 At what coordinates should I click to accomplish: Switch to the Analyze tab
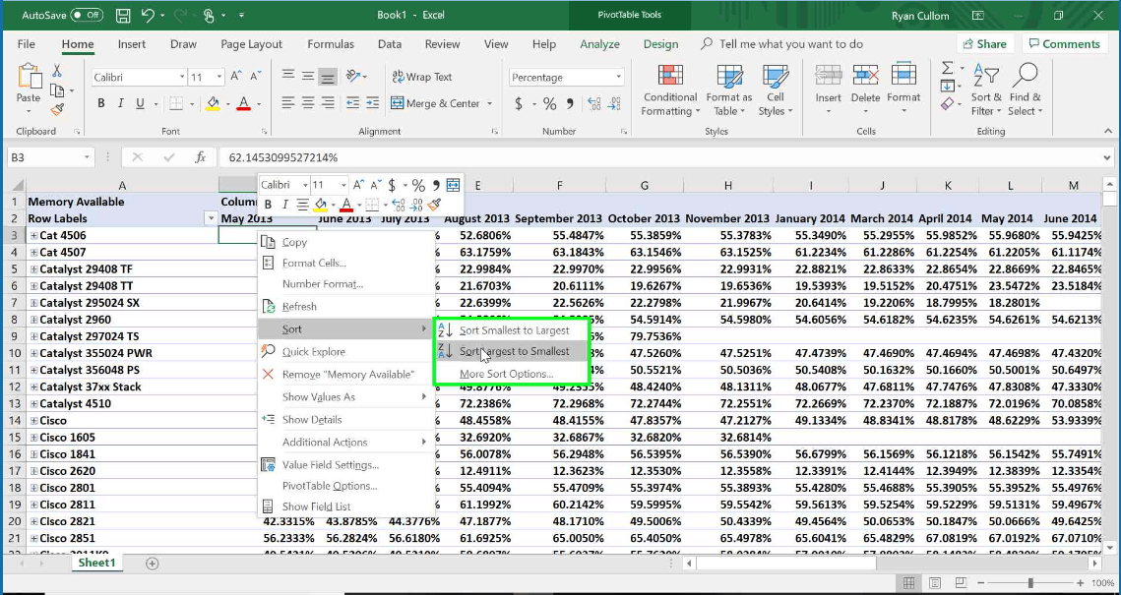pos(599,44)
